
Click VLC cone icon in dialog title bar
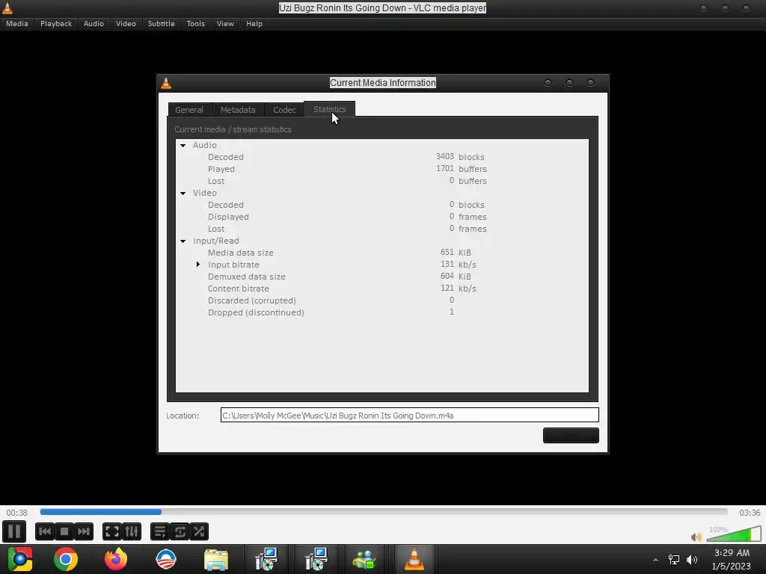click(166, 83)
